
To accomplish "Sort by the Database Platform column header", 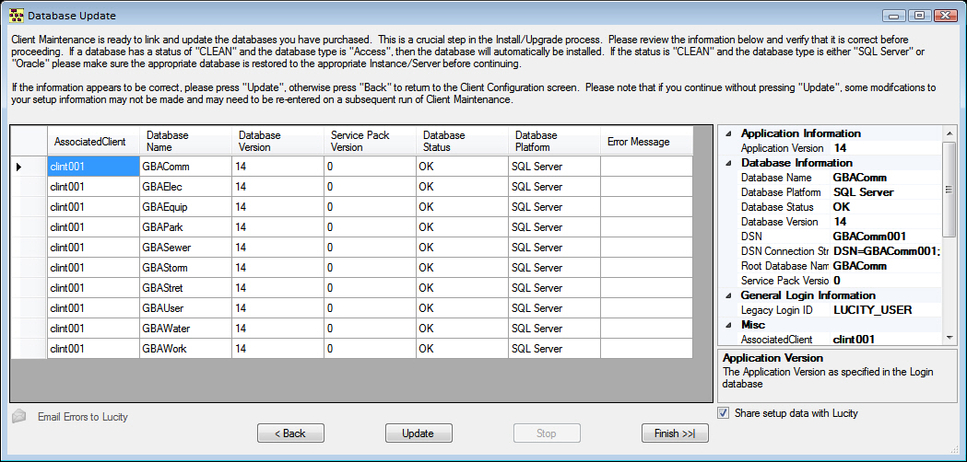I will tap(554, 142).
